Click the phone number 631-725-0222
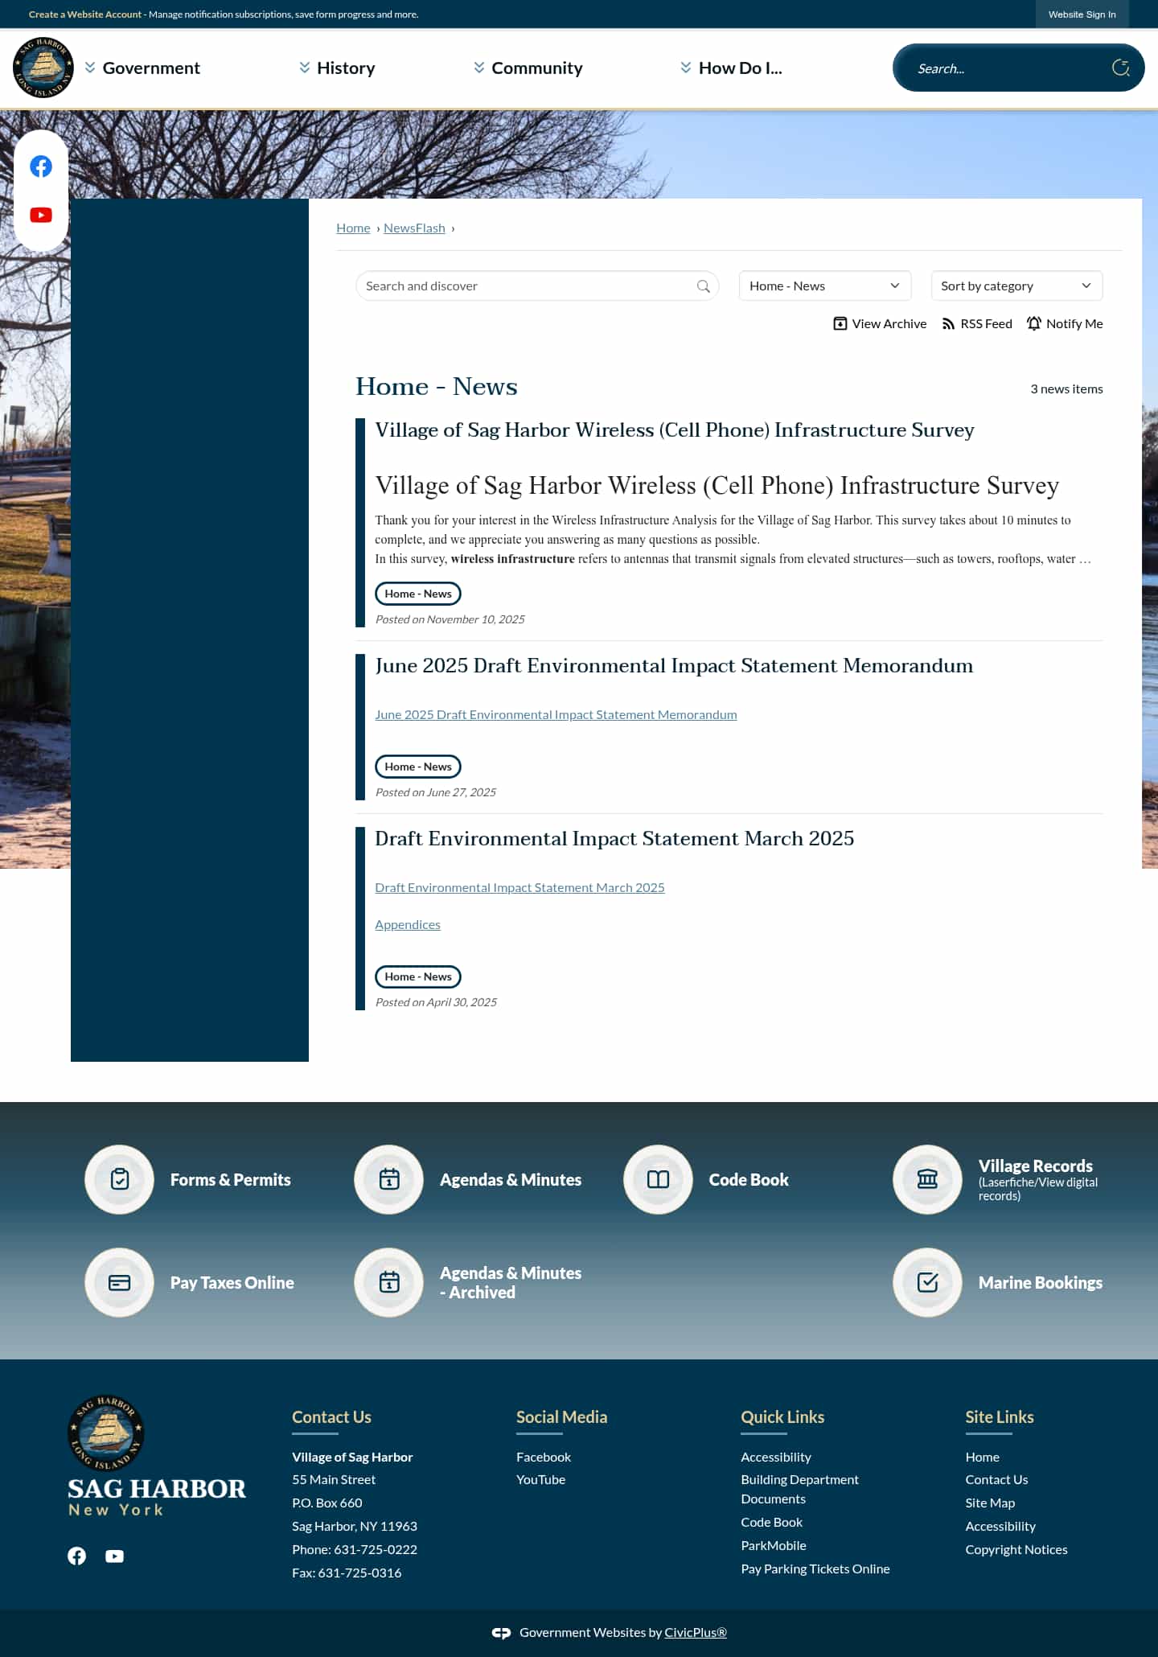The width and height of the screenshot is (1158, 1657). coord(376,1550)
